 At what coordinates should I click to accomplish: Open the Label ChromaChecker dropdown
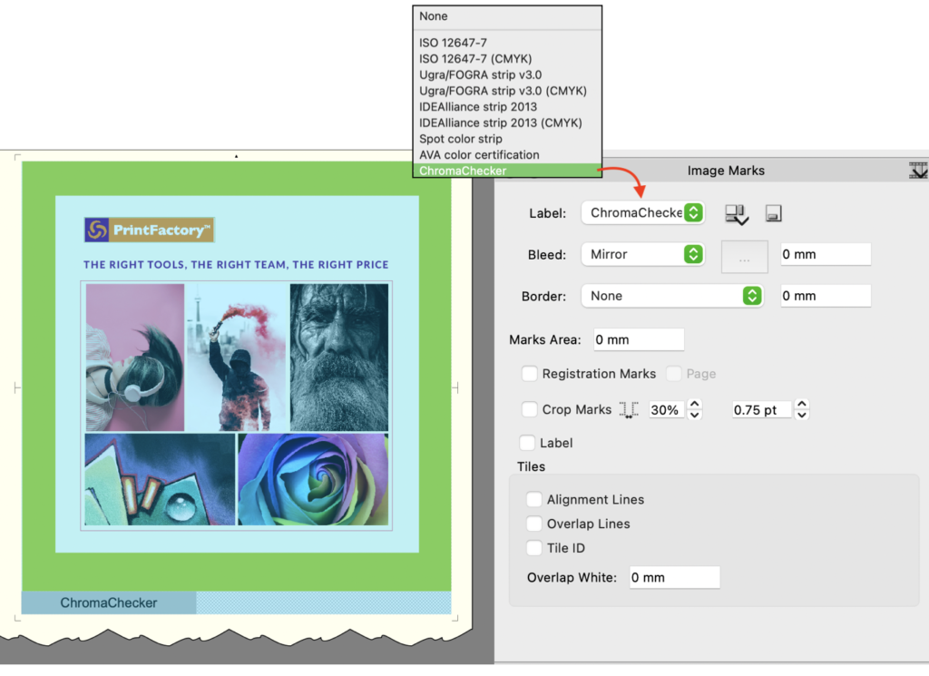tap(643, 212)
